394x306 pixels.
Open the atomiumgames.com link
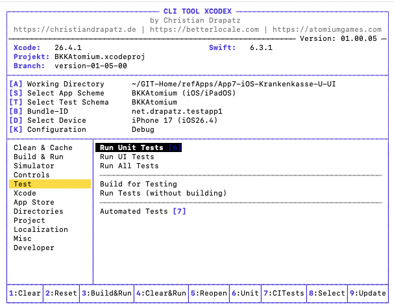click(x=327, y=29)
